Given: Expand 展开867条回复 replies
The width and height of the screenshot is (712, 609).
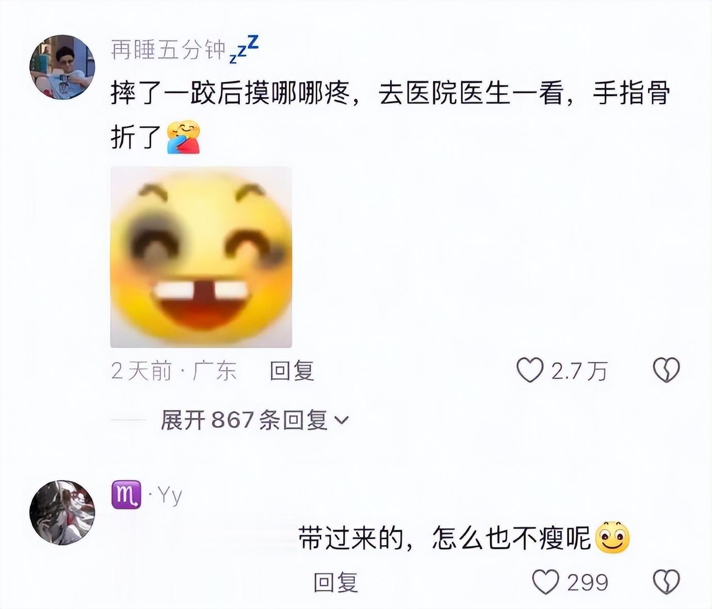Looking at the screenshot, I should click(x=255, y=420).
